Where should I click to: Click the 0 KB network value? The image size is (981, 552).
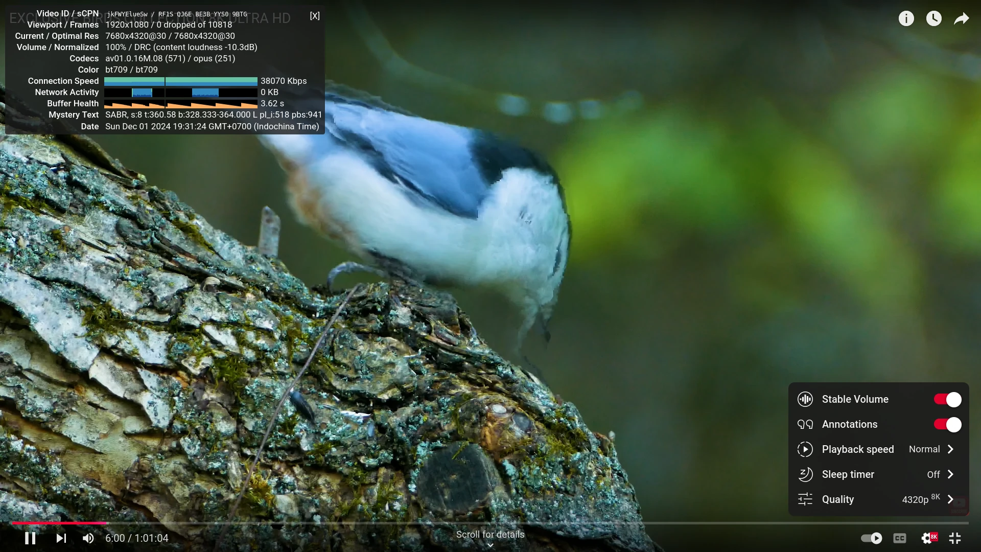(x=269, y=92)
